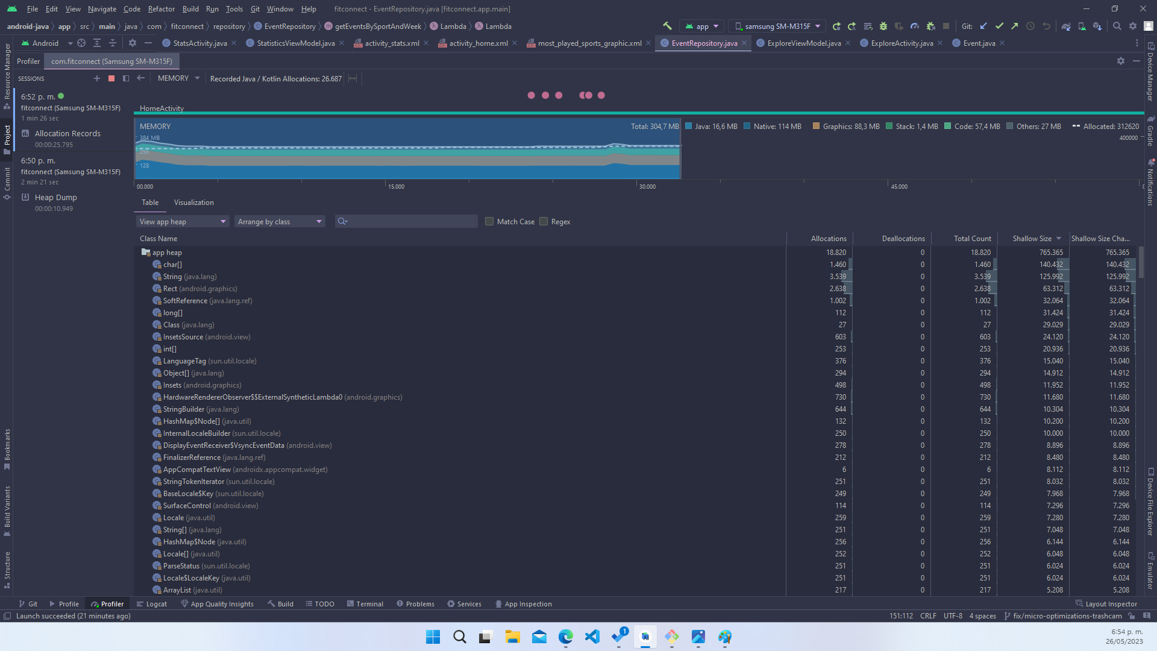
Task: Enable the Match Case checkbox
Action: pos(489,221)
